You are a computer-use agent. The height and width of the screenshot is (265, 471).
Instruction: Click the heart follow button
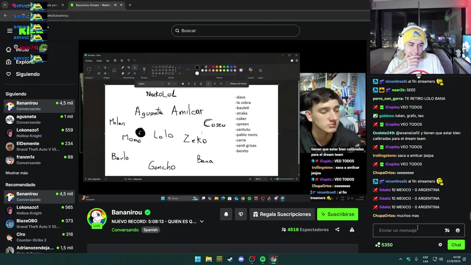[x=241, y=214]
